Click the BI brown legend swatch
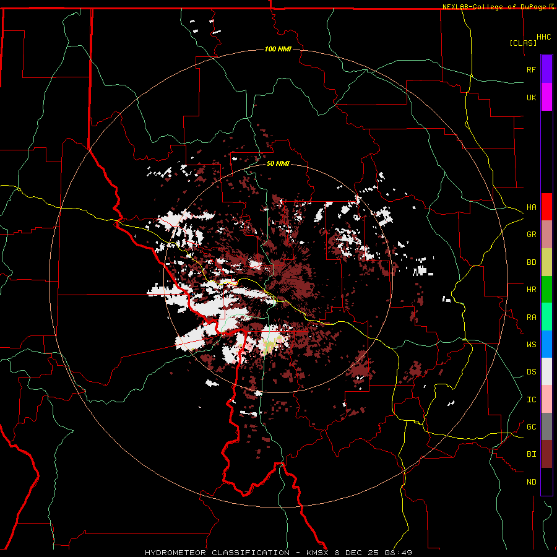 click(546, 454)
